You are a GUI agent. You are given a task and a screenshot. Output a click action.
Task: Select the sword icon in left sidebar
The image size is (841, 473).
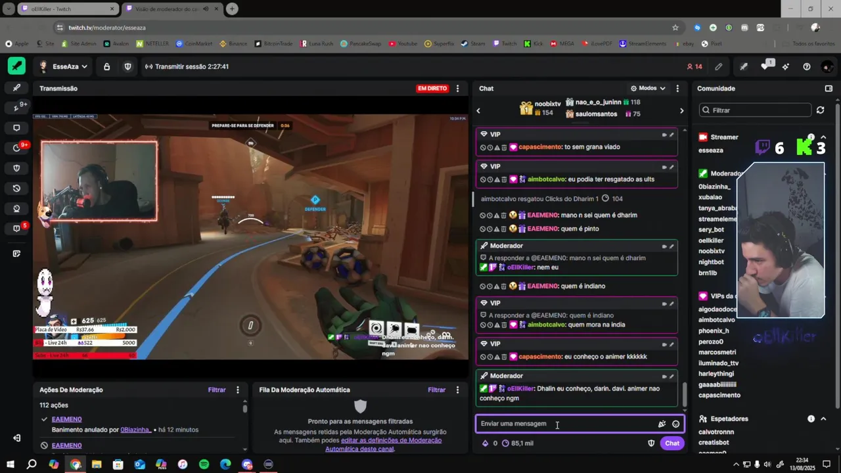point(16,87)
